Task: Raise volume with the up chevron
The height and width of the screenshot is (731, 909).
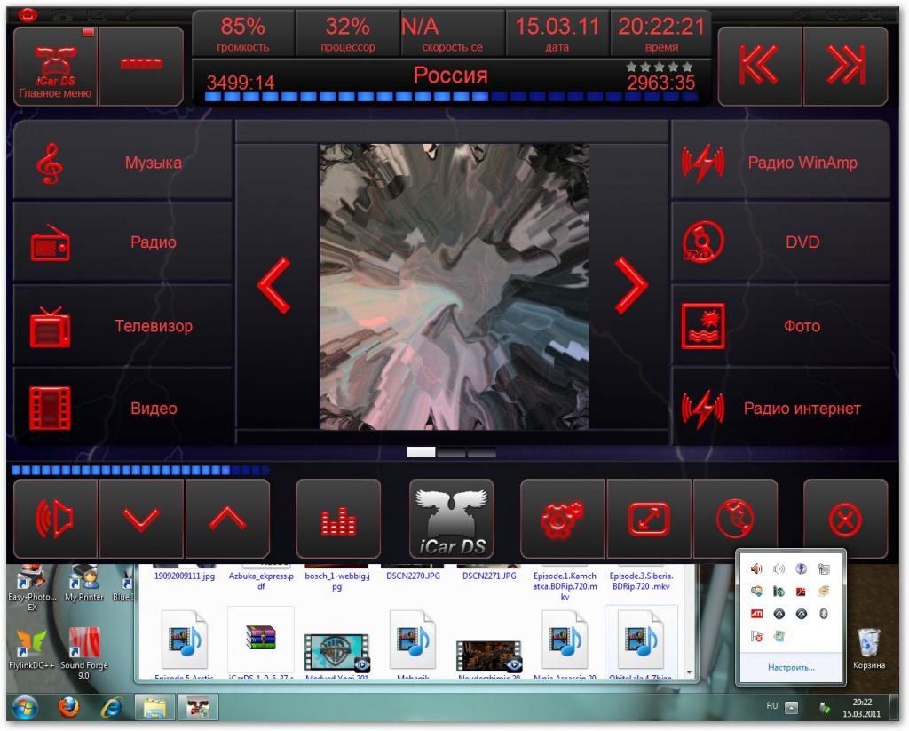Action: (x=227, y=519)
